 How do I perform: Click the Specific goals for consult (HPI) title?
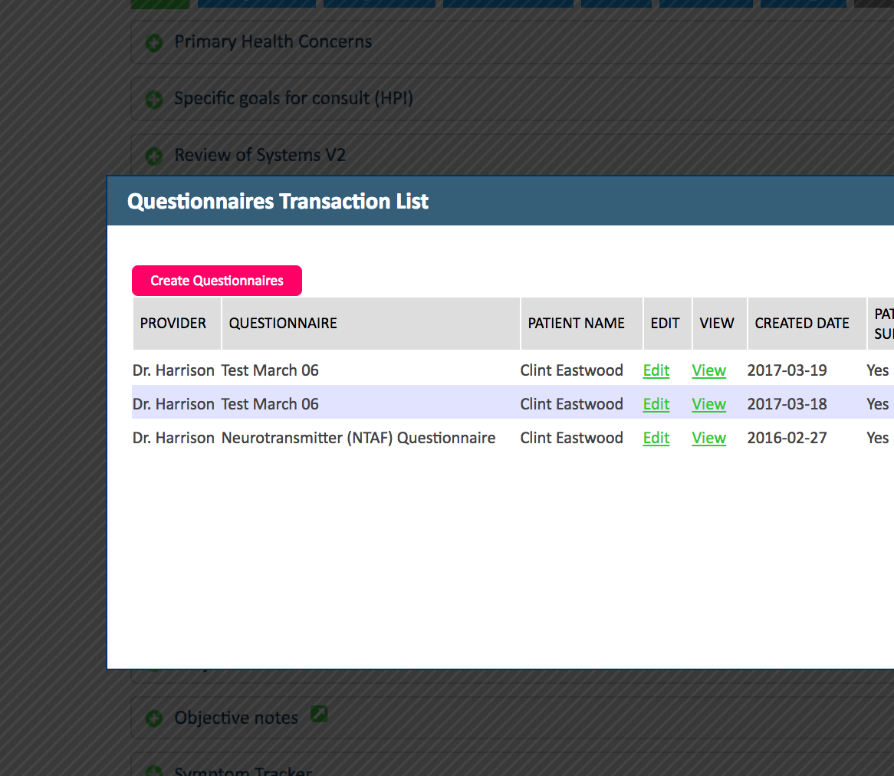(x=294, y=99)
